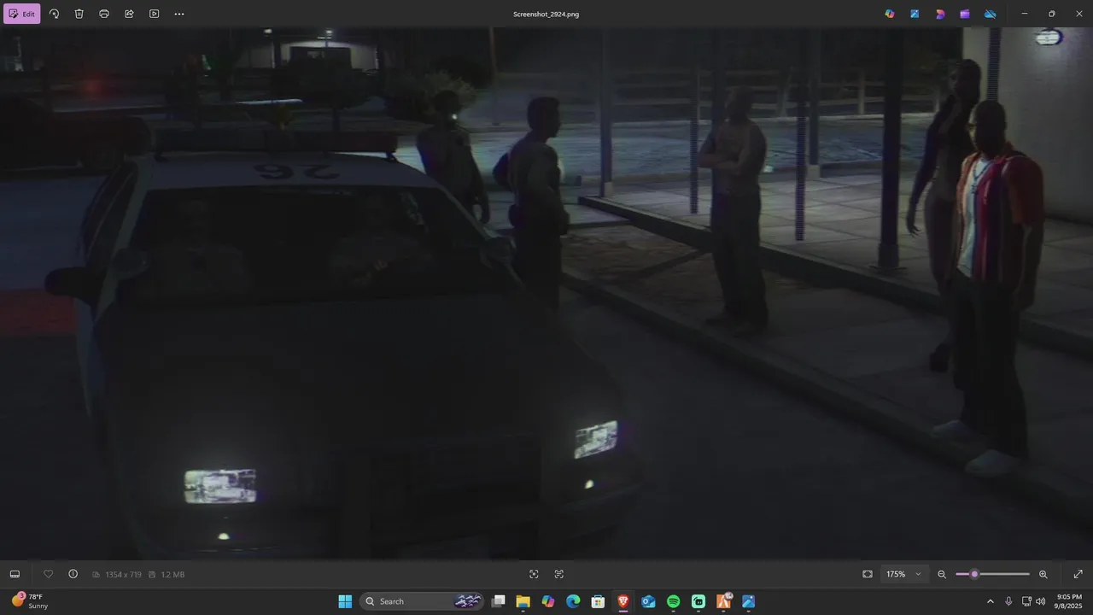Image resolution: width=1093 pixels, height=615 pixels.
Task: Start a visual search on the image
Action: 534,574
